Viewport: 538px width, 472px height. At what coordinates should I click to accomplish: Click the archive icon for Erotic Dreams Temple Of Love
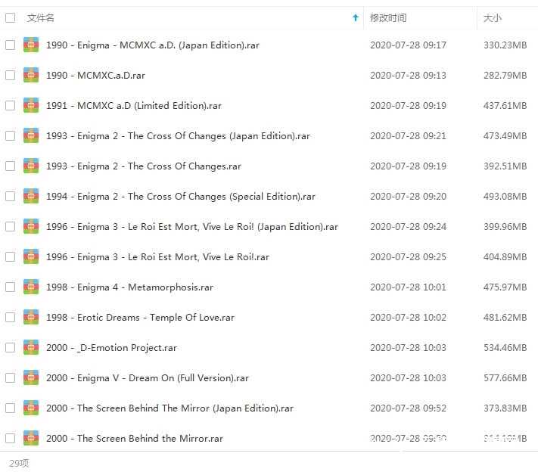pos(31,317)
